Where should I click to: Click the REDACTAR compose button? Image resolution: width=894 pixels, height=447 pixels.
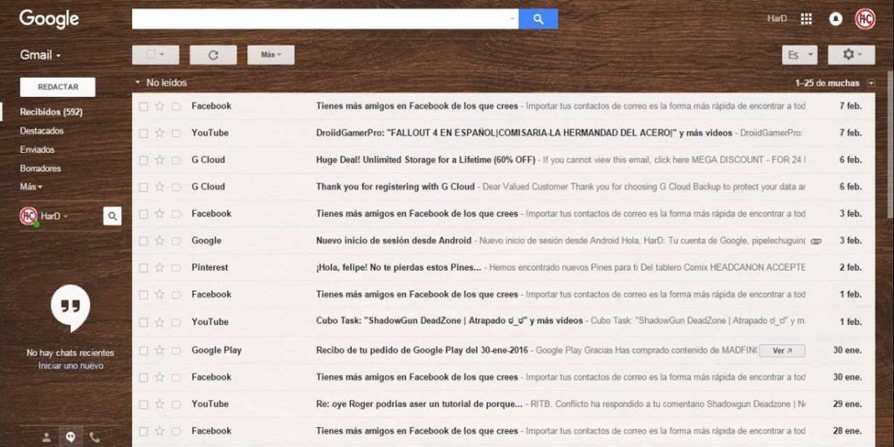coord(58,87)
